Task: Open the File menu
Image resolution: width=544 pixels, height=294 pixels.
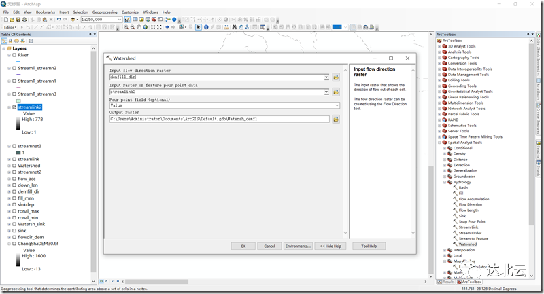Action: coord(6,12)
